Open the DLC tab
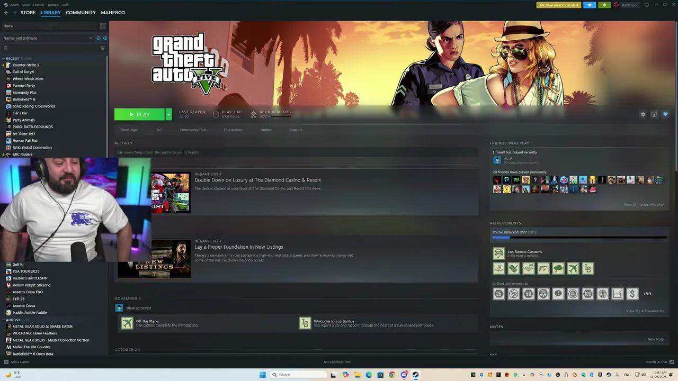 tap(158, 130)
